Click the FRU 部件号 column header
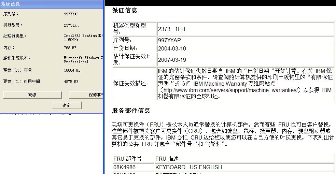 [133, 159]
